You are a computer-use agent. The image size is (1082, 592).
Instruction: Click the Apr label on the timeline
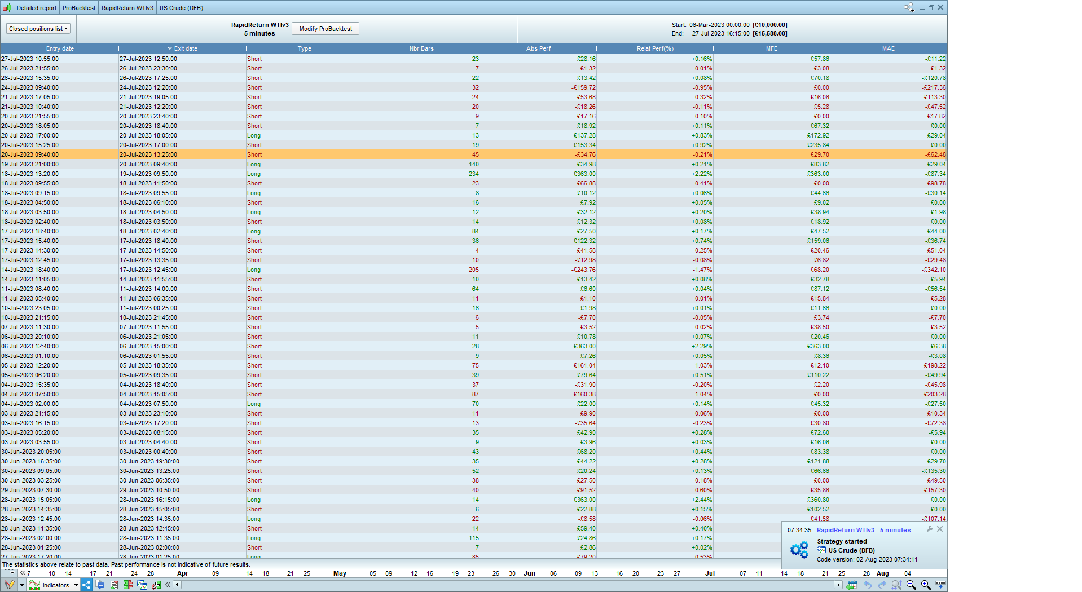[183, 573]
